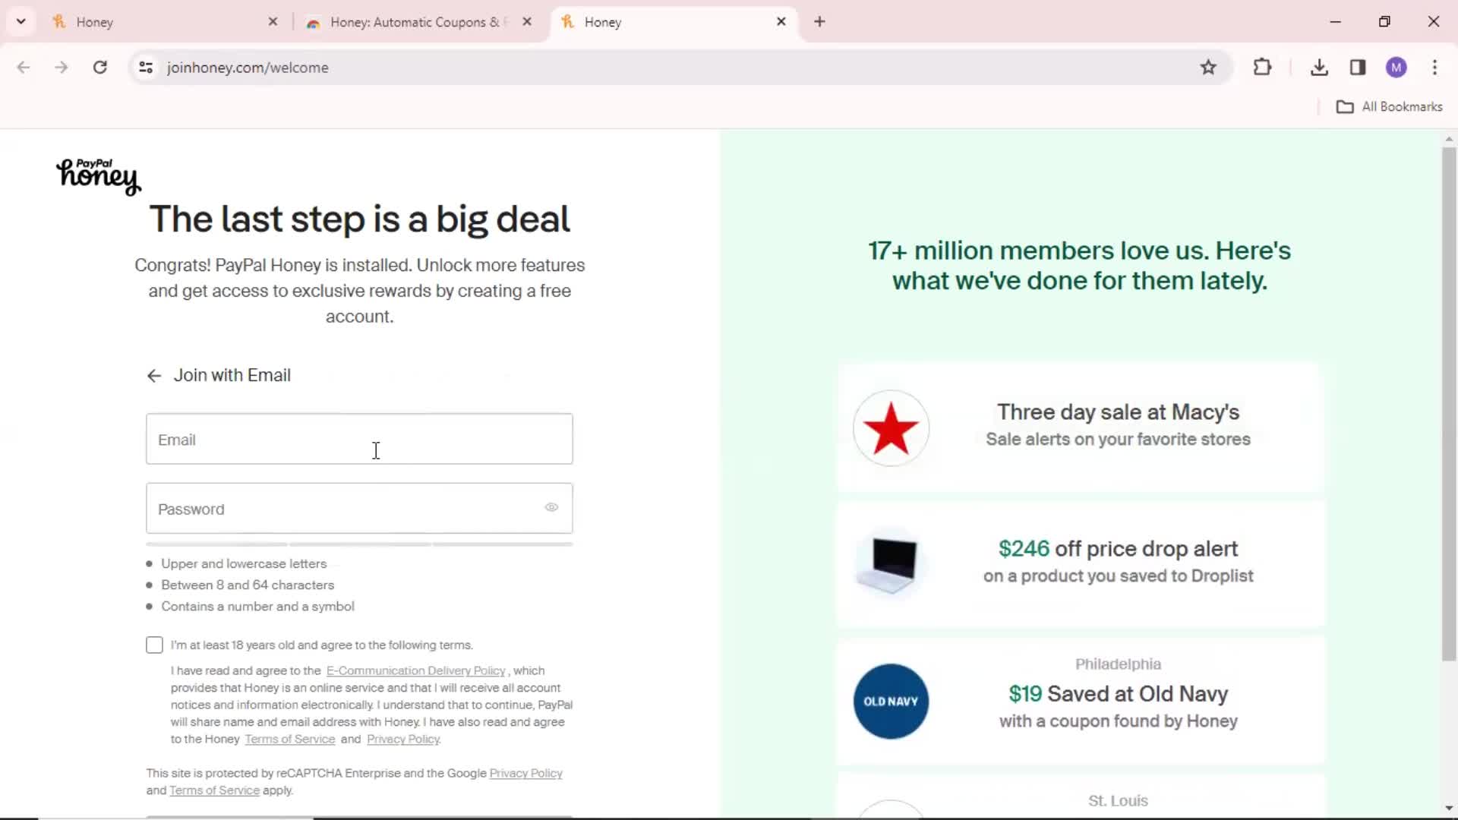This screenshot has height=820, width=1458.
Task: Click the browser extensions puzzle piece icon
Action: pyautogui.click(x=1263, y=67)
